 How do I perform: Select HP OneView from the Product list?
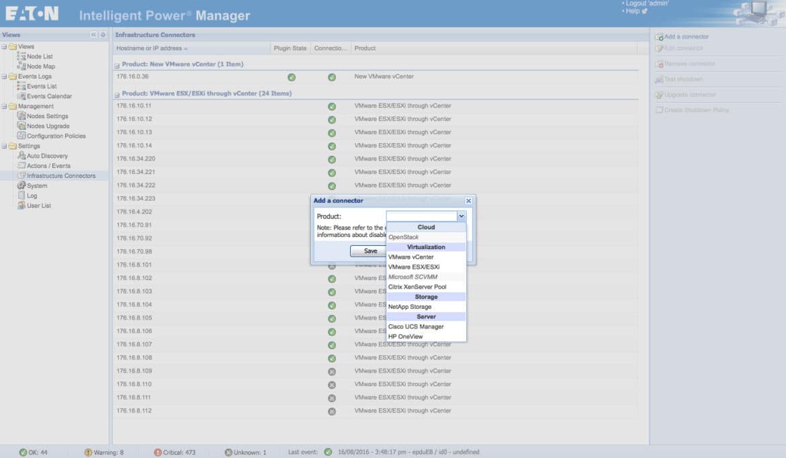[426, 336]
